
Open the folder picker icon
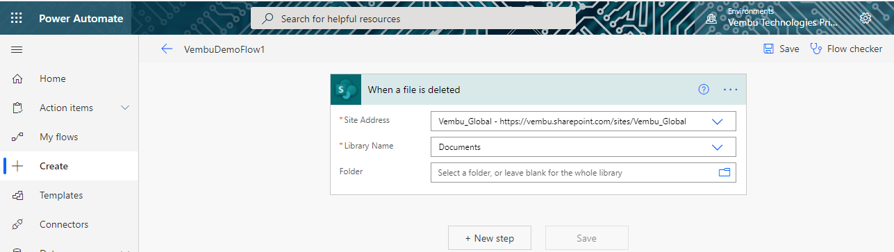click(x=725, y=173)
